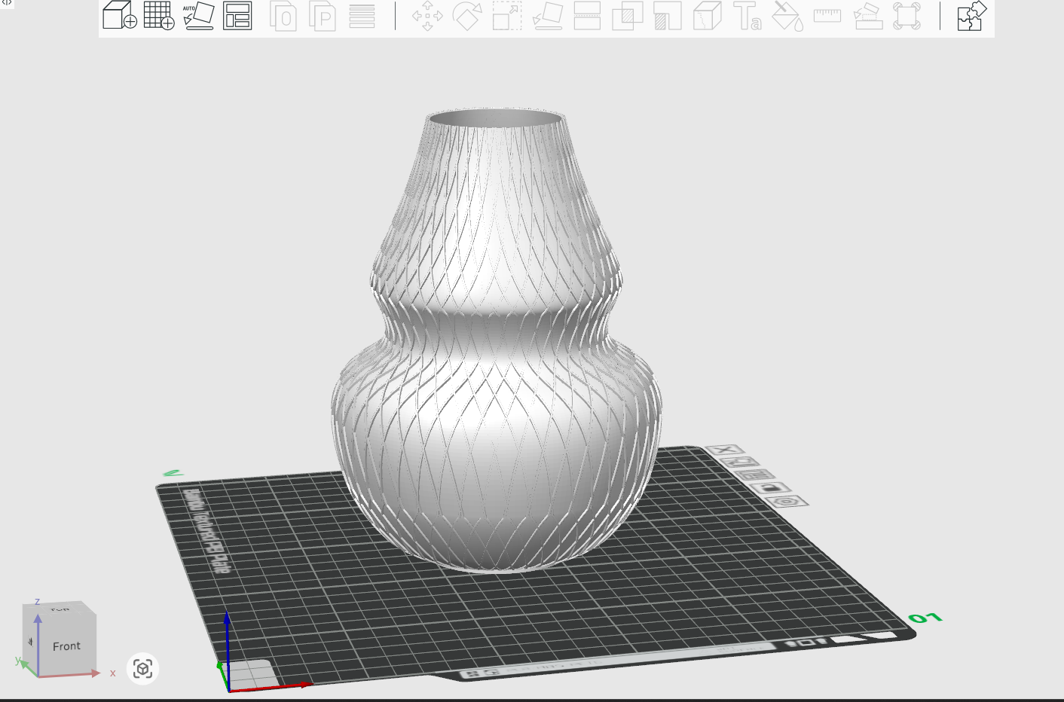Click the left face of view cube
The height and width of the screenshot is (702, 1064).
click(x=31, y=642)
